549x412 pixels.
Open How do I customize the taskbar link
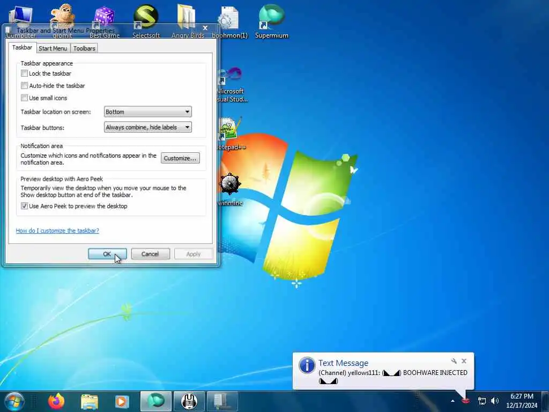point(57,231)
